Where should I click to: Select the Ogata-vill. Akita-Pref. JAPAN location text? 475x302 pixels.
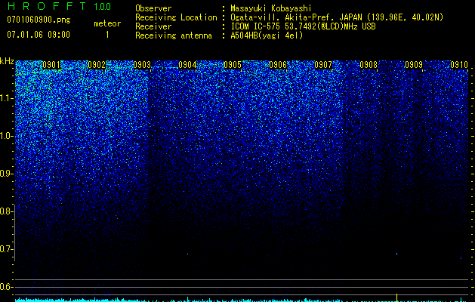pos(297,17)
